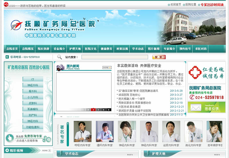Expand more link in 护理天地 section

217,154
